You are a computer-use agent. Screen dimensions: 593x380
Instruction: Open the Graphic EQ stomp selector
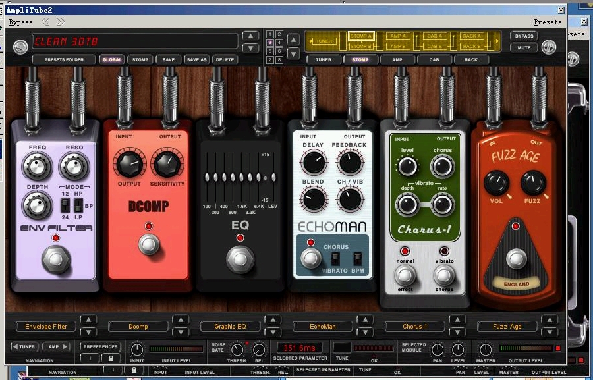coord(230,326)
